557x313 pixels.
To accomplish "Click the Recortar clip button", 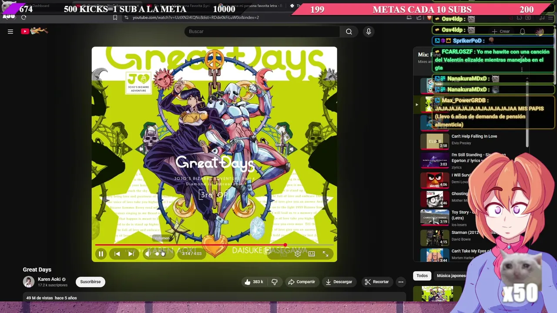I will click(x=377, y=282).
